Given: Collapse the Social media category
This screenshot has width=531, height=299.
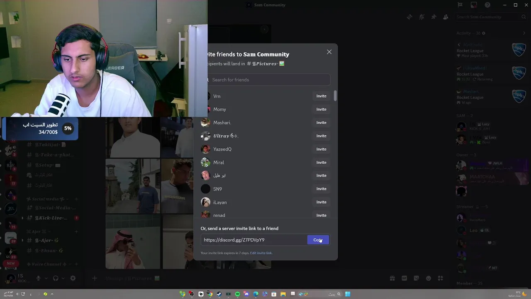Looking at the screenshot, I should 48,199.
